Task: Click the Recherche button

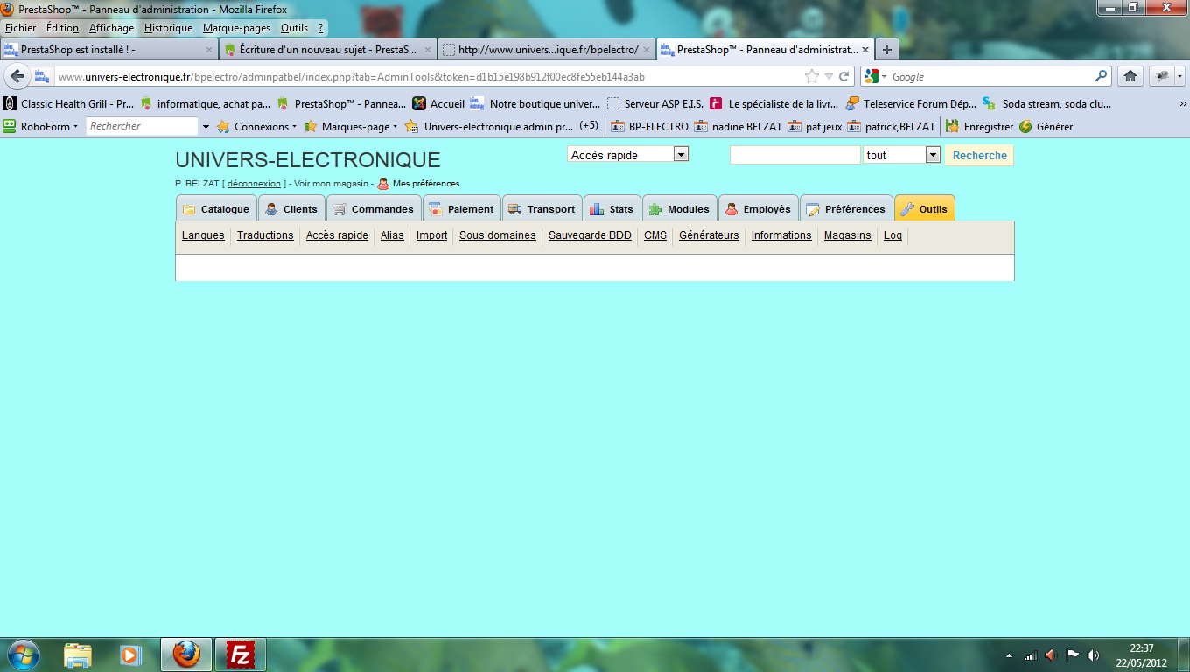Action: pyautogui.click(x=979, y=155)
